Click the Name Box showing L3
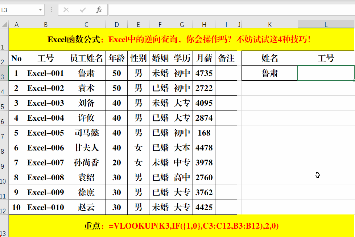The image size is (355, 237). pos(19,10)
